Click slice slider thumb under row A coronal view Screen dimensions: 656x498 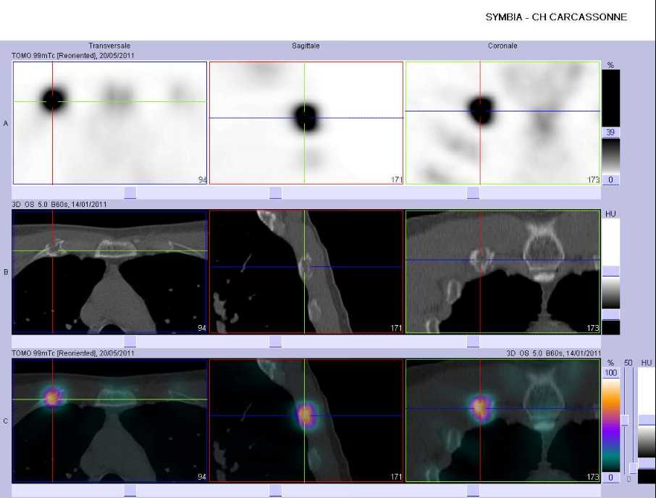pyautogui.click(x=473, y=193)
